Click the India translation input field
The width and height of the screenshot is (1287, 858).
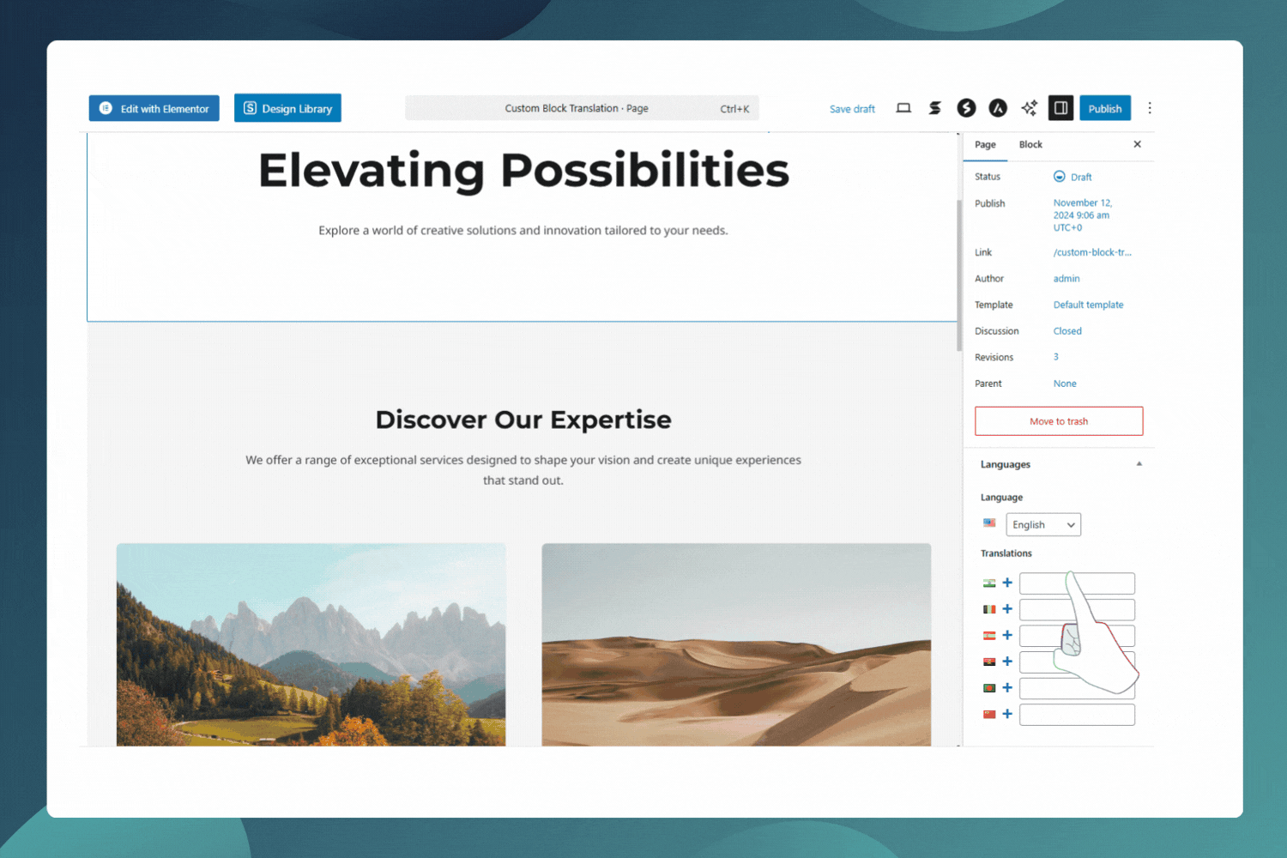click(x=1077, y=583)
